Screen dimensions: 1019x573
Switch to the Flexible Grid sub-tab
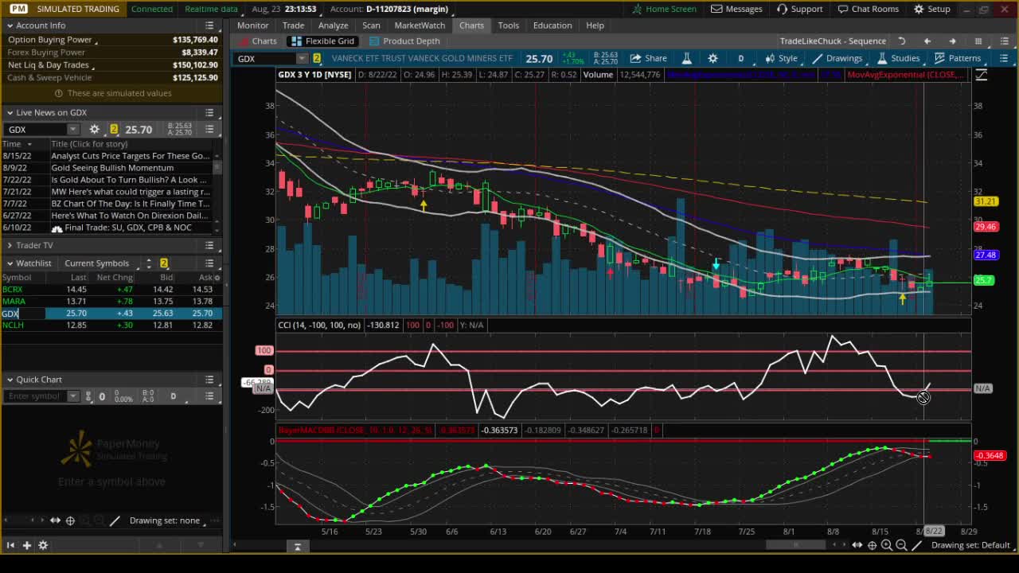click(322, 41)
